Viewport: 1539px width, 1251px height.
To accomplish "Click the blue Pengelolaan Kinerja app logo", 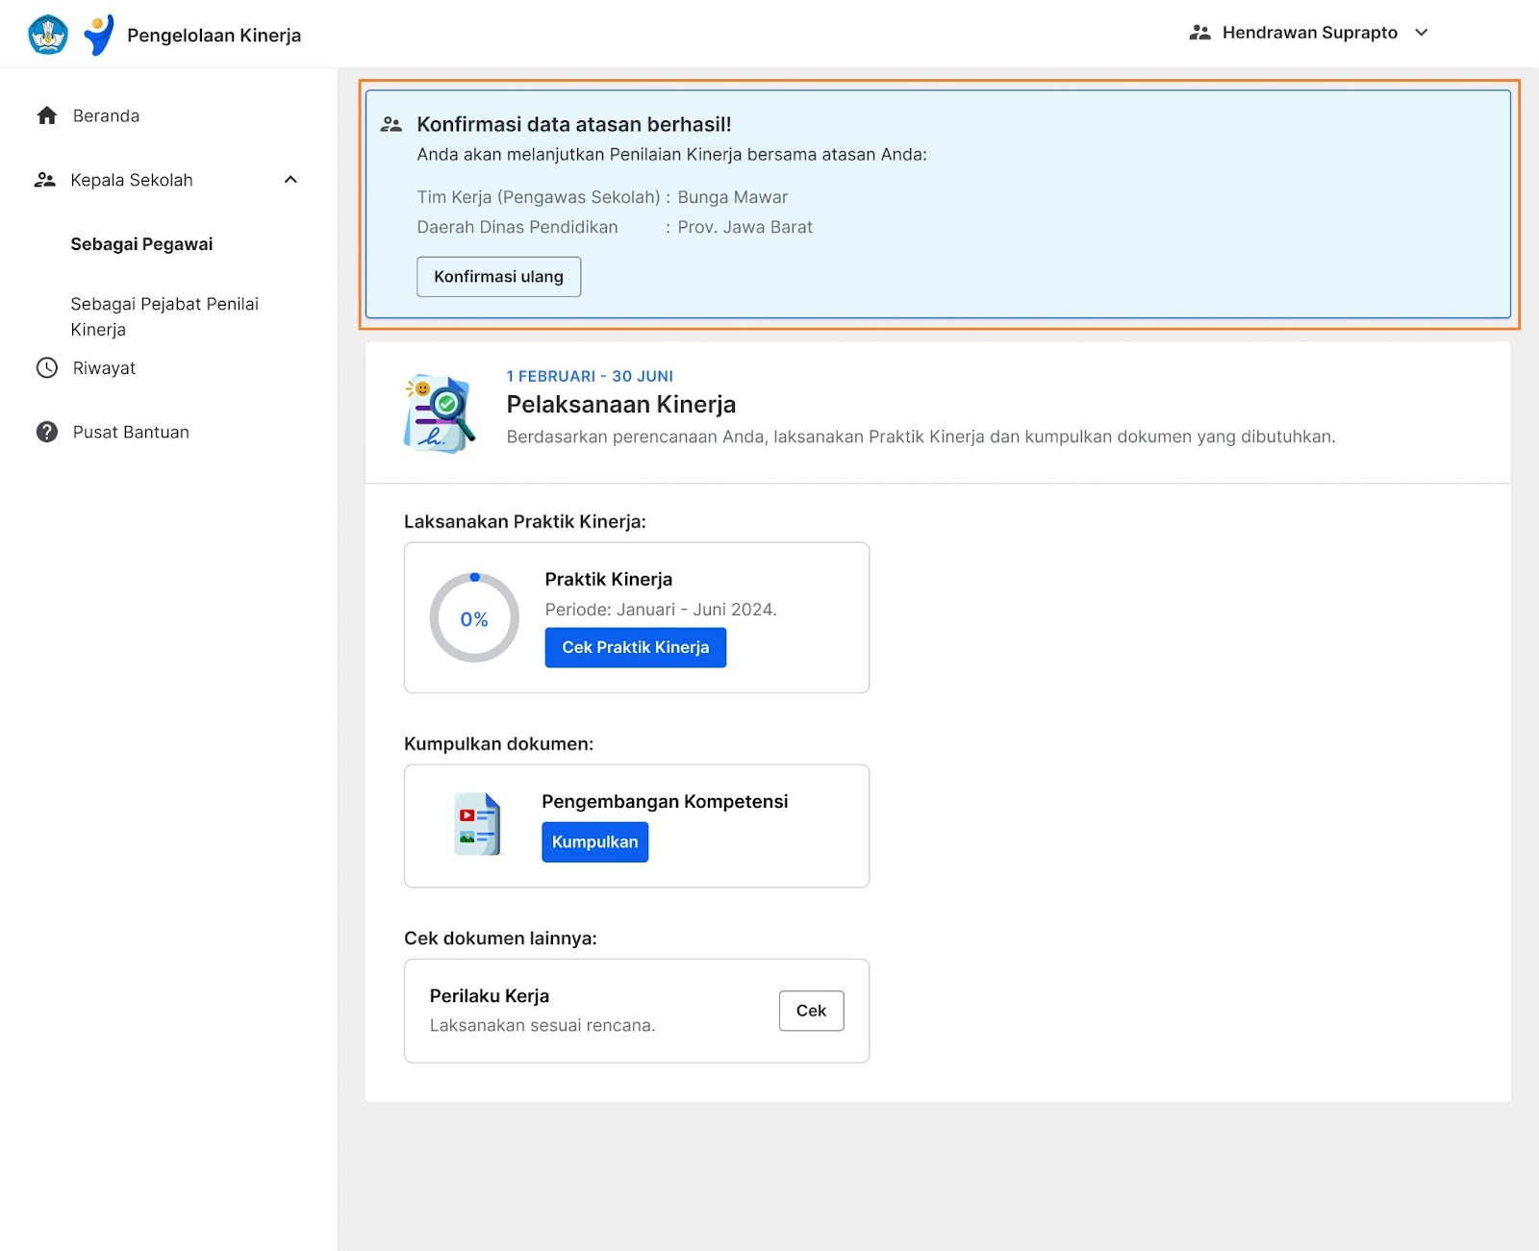I will 98,35.
